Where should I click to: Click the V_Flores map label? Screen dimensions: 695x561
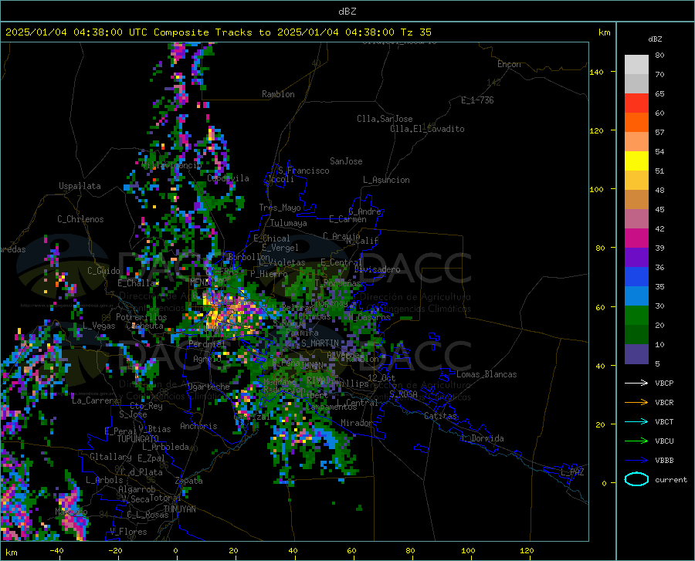pyautogui.click(x=128, y=532)
